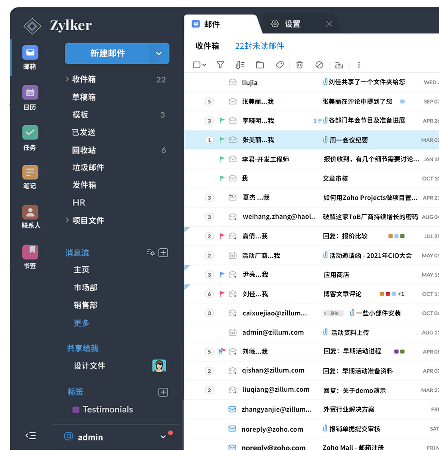
Task: Click the move-to-folder icon in toolbar
Action: pos(260,65)
